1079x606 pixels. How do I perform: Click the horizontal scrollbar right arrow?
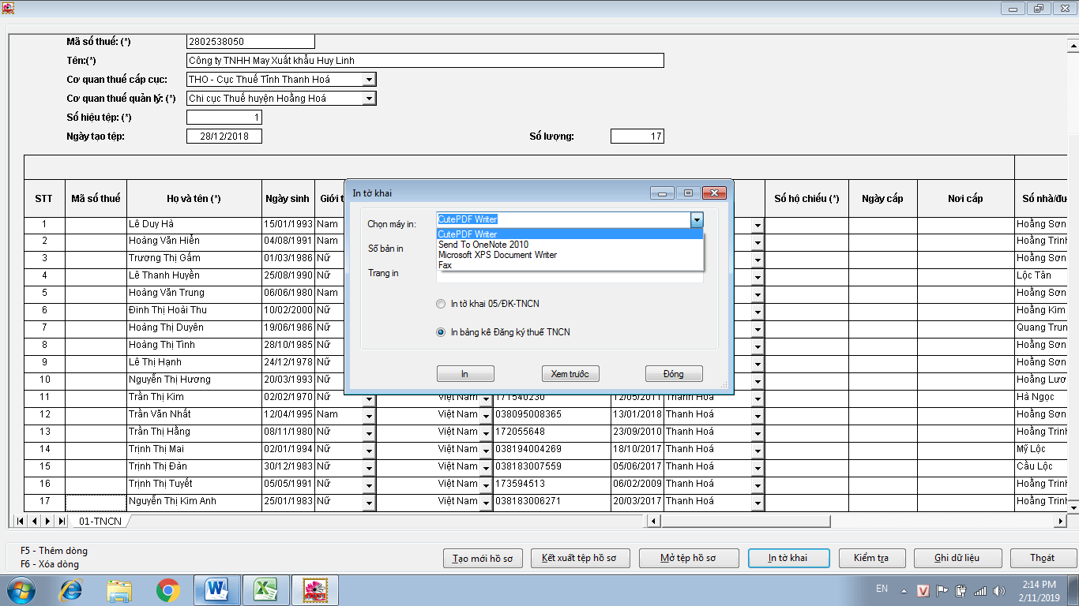coord(1060,521)
